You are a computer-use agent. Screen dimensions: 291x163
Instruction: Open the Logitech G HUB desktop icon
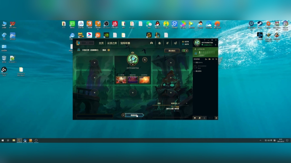(x=4, y=69)
